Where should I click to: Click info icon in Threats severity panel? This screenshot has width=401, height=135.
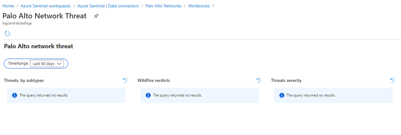(281, 96)
